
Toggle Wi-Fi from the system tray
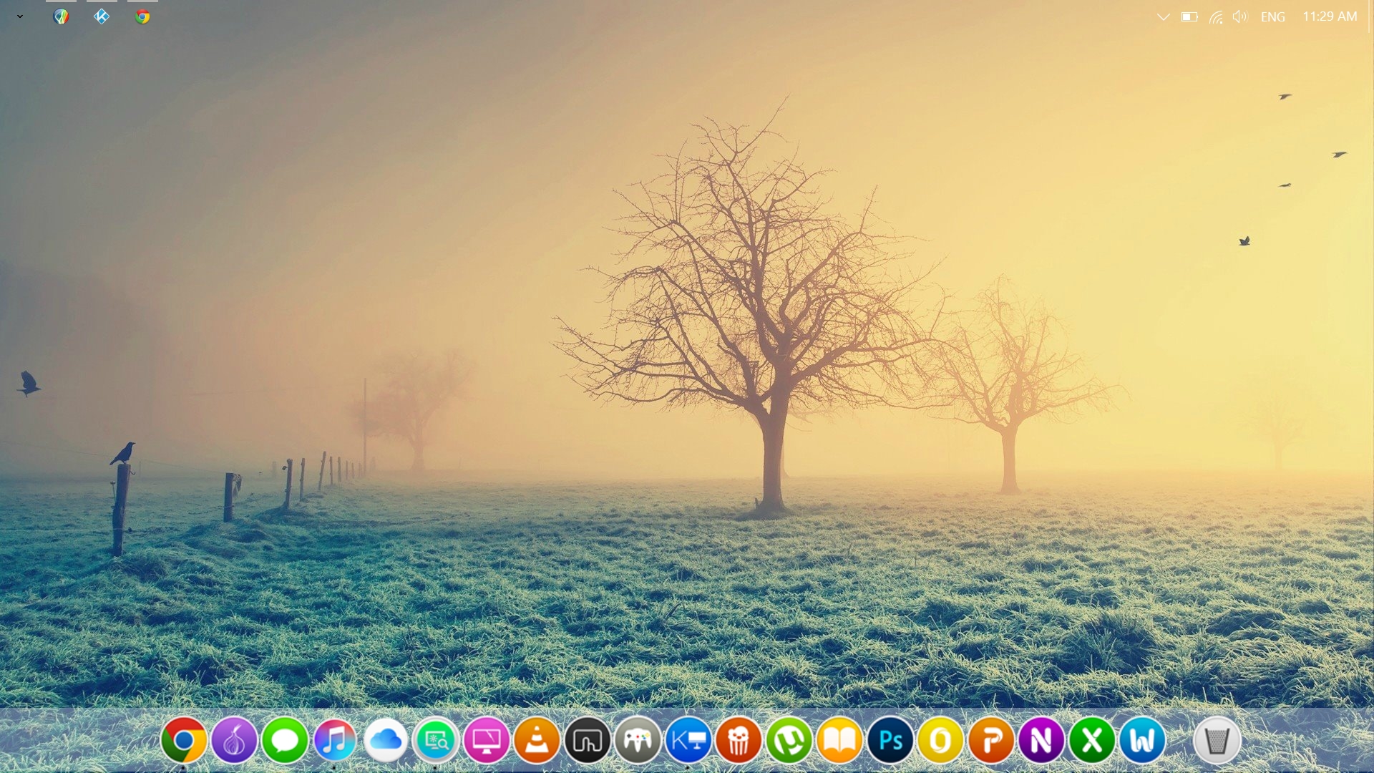(1214, 16)
